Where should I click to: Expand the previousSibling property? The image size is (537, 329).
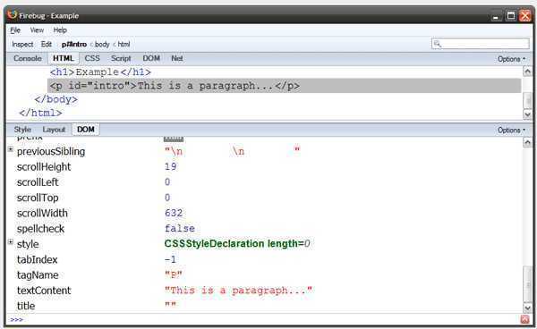tap(11, 149)
